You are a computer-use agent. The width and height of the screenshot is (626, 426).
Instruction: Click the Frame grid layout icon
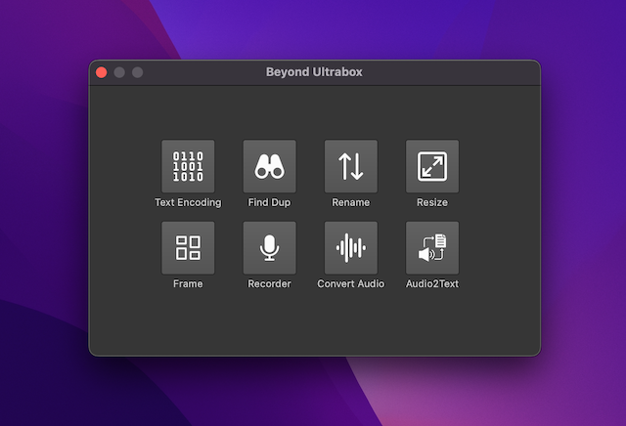pos(188,247)
